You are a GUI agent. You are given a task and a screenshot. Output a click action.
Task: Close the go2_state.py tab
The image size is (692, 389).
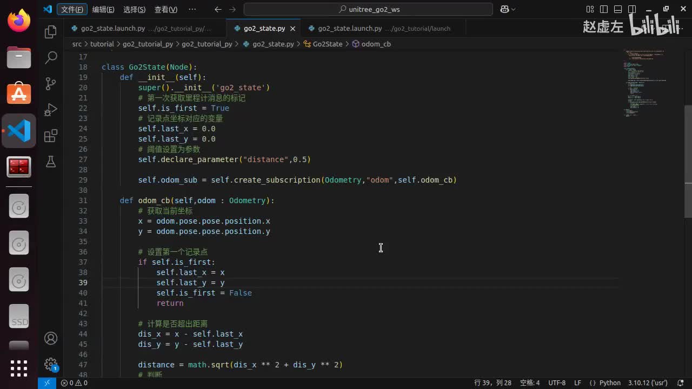293,29
